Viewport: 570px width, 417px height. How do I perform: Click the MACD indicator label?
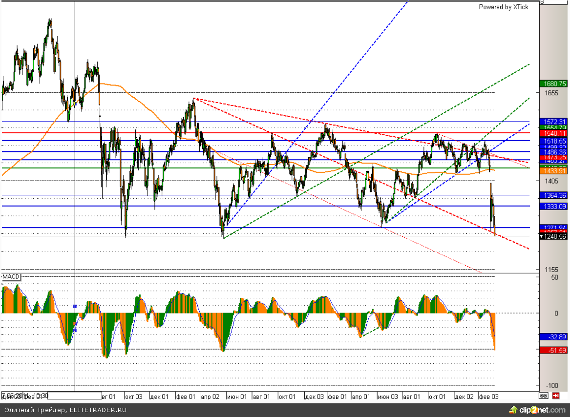tap(11, 277)
